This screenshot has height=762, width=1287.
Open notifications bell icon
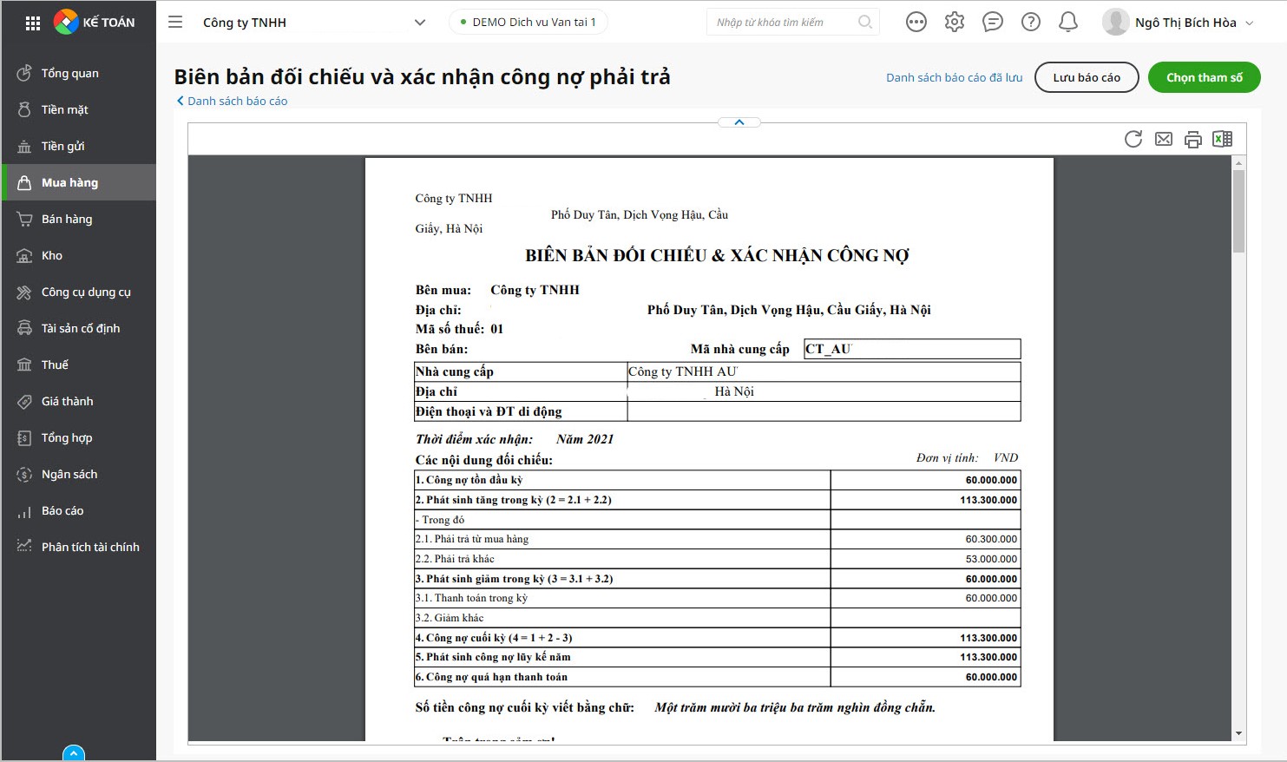(x=1068, y=22)
